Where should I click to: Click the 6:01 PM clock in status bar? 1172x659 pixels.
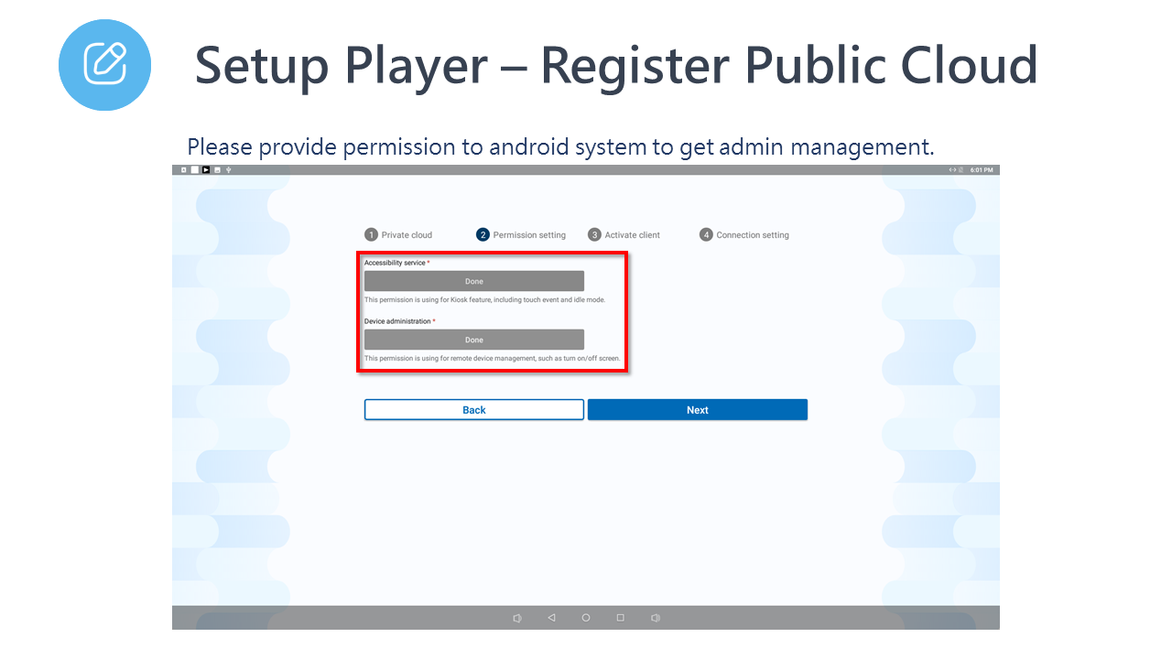(x=982, y=170)
